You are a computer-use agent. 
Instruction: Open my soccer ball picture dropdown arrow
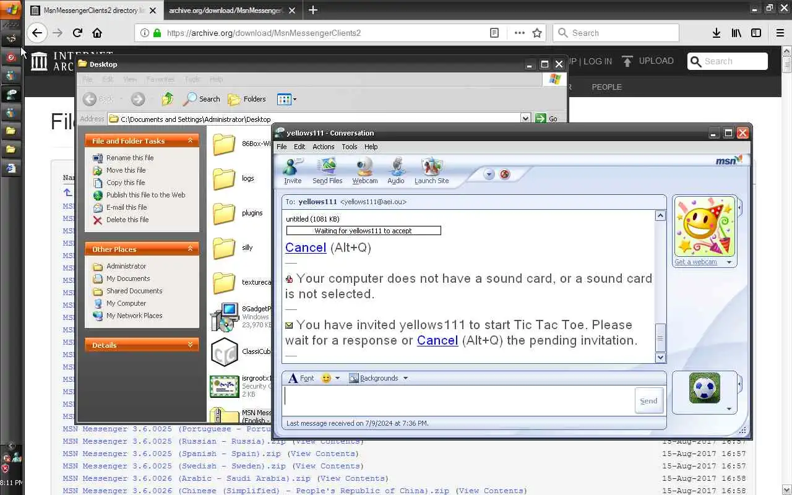coord(729,409)
